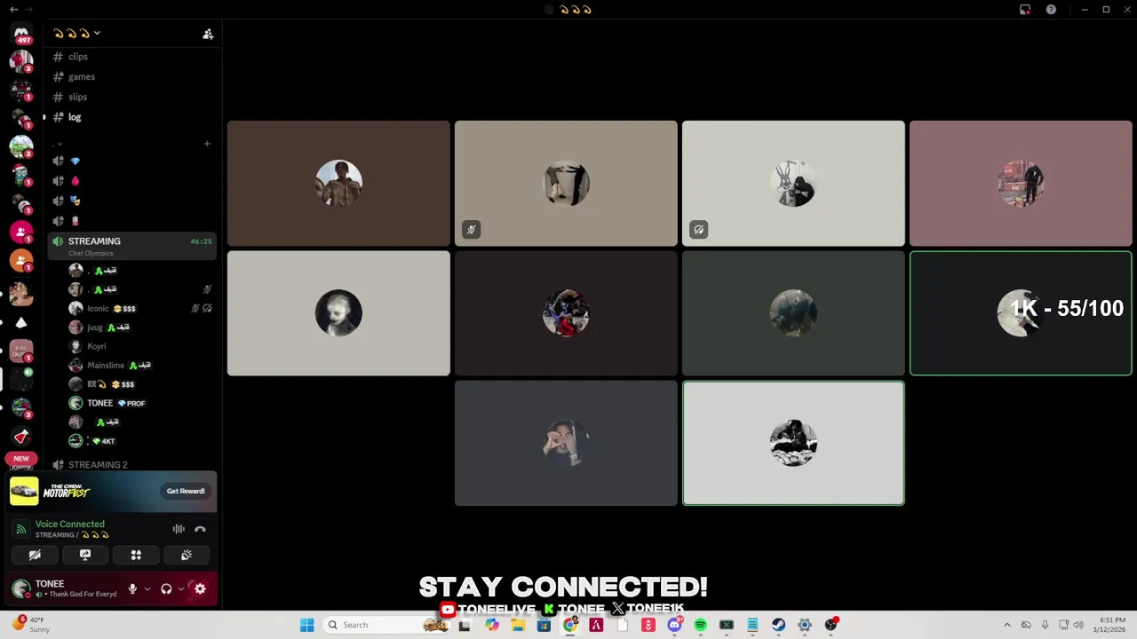Open Discord icon in the taskbar
Screen dimensions: 1137x639
(x=674, y=625)
